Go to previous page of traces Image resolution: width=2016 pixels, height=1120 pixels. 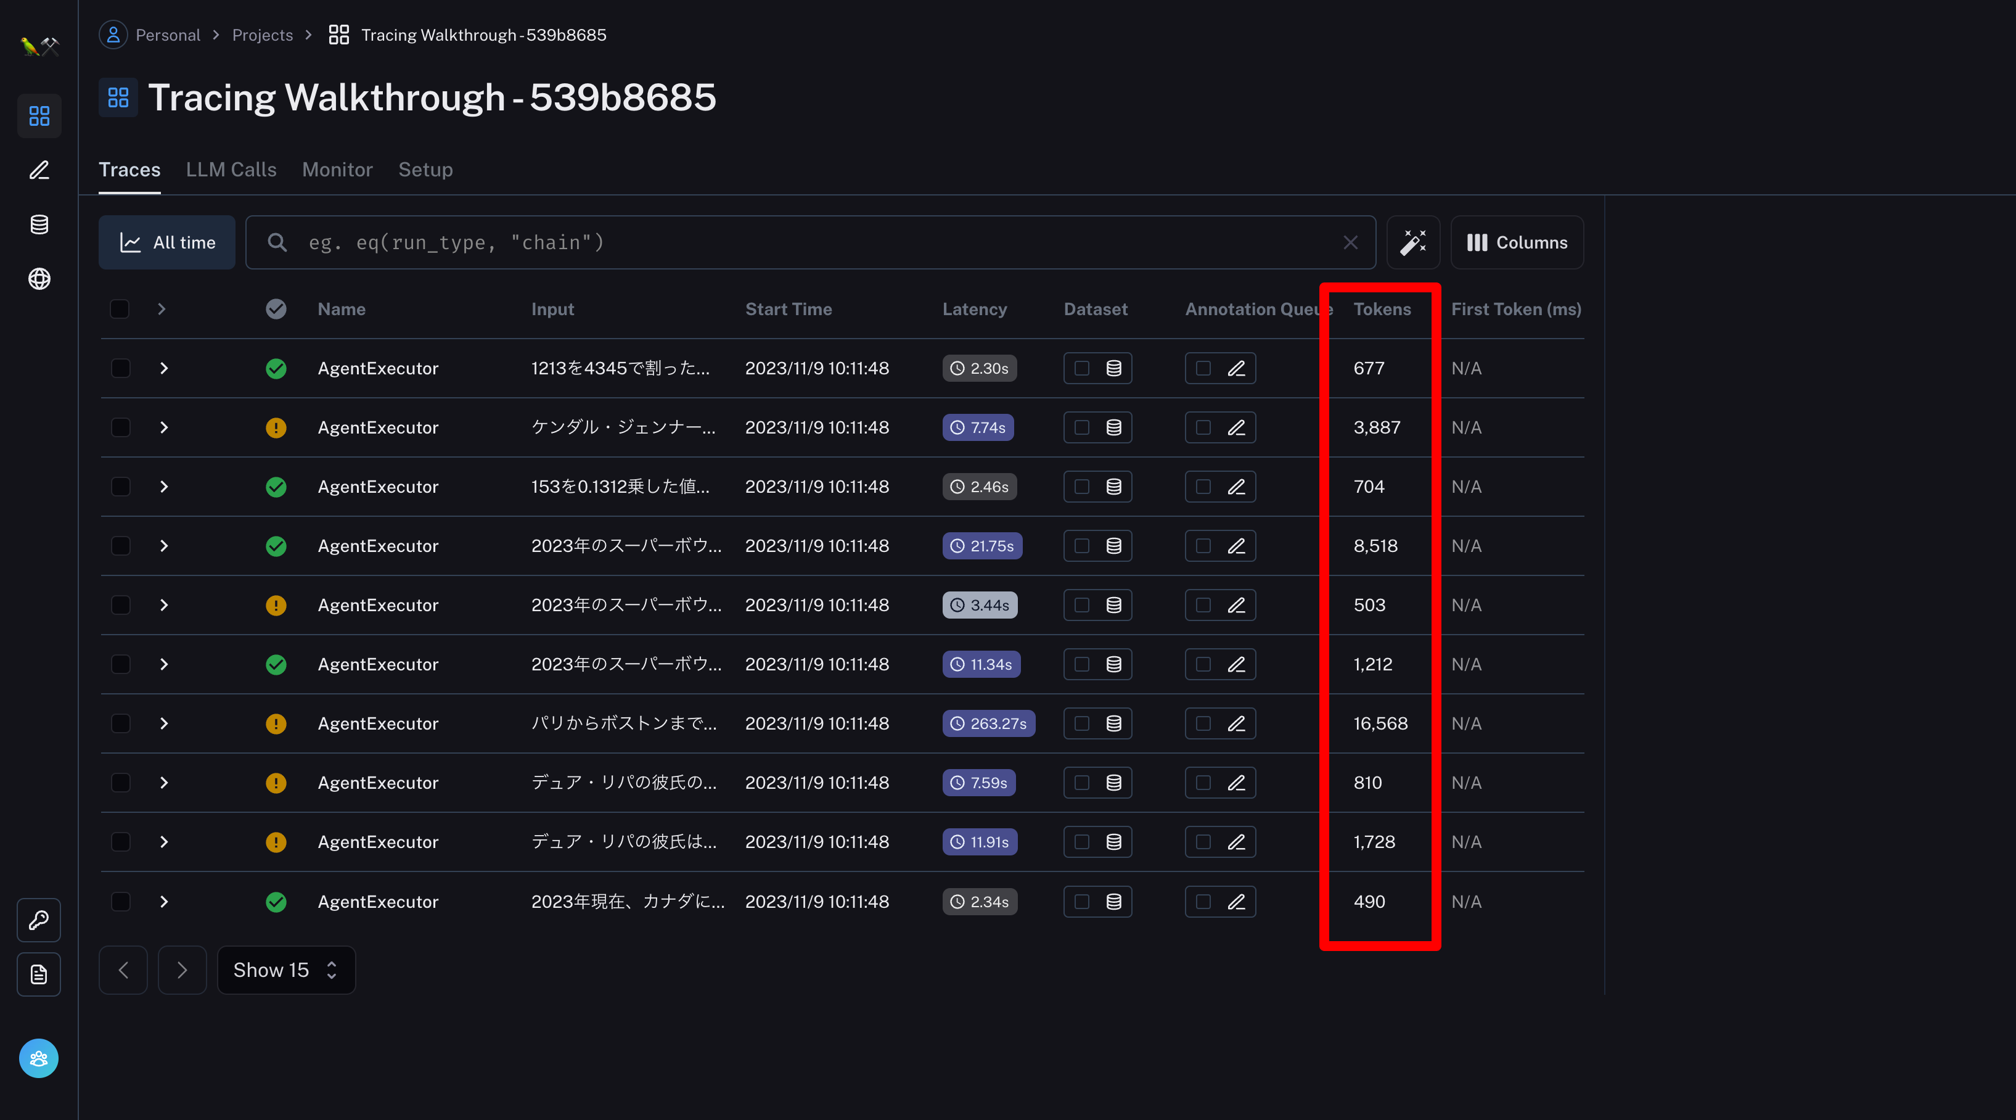tap(123, 970)
